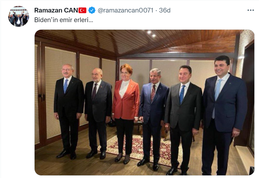Open the Ramazan CAN display name link
Viewport: 259px width, 178px height.
click(x=56, y=10)
